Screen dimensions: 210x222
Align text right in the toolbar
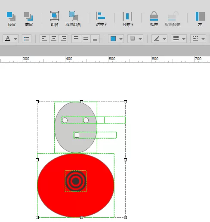click(63, 39)
